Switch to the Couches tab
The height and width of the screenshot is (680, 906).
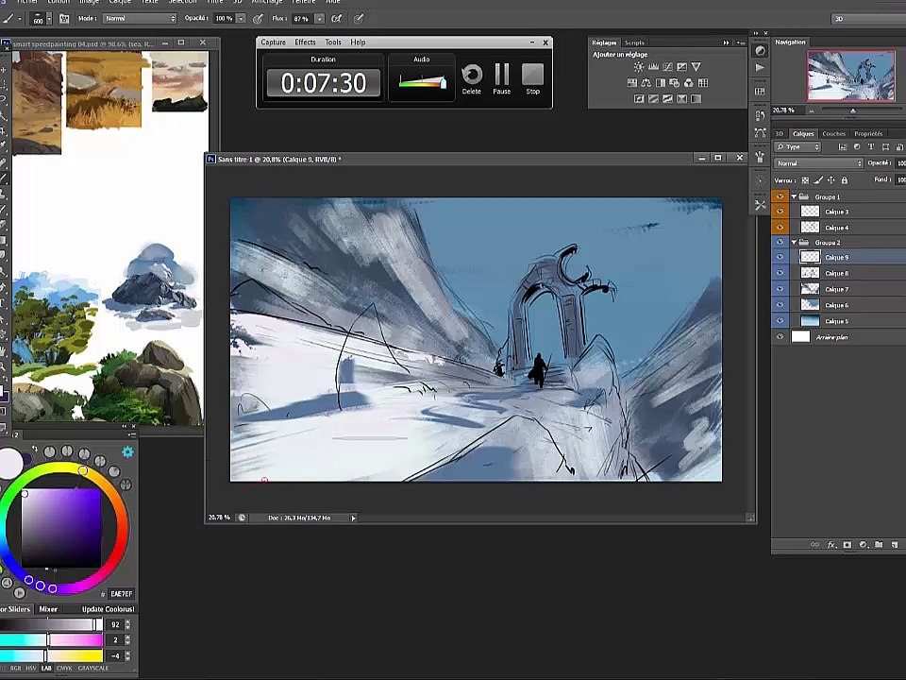pos(833,133)
